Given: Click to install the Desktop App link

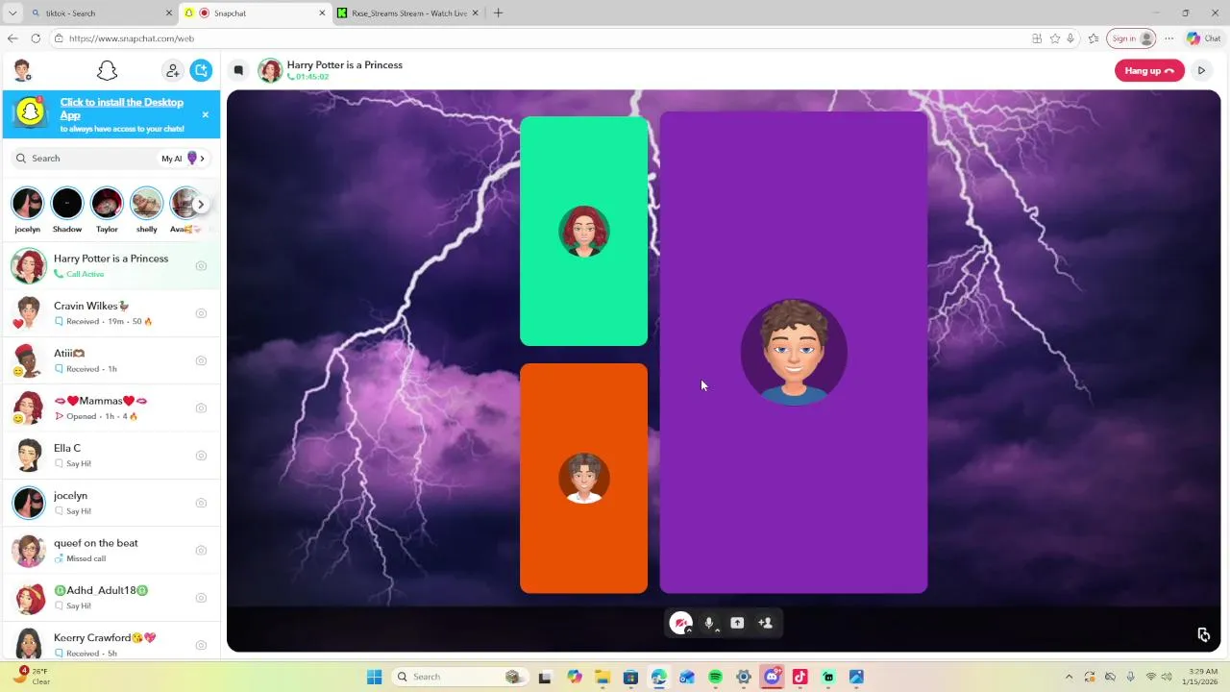Looking at the screenshot, I should [x=121, y=109].
